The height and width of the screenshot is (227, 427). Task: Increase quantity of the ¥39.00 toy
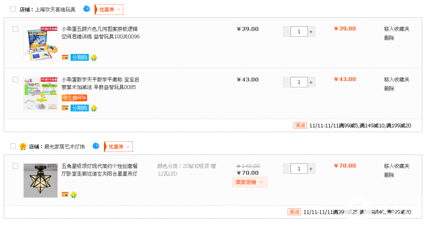click(311, 32)
